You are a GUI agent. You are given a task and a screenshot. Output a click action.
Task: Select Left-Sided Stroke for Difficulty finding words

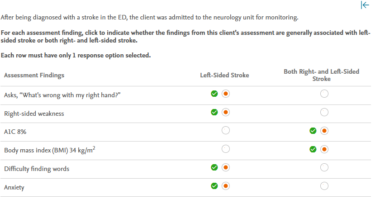coord(226,167)
